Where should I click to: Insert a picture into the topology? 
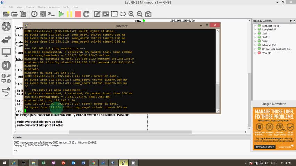[106, 14]
